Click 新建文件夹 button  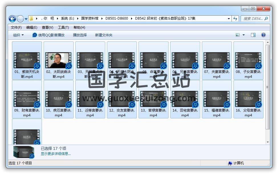[104, 35]
